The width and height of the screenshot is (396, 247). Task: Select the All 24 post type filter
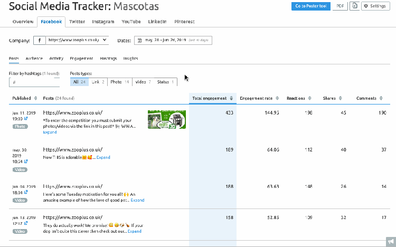tap(79, 82)
